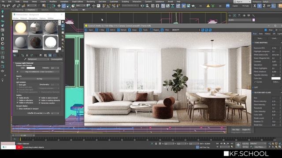Click the red X icon at bottom-left
This screenshot has width=282, height=158.
pos(19,147)
